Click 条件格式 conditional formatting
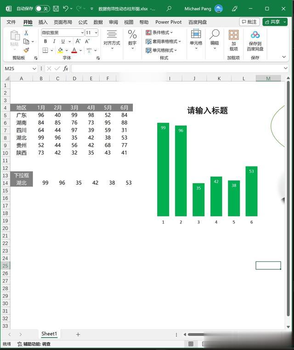 [x=159, y=33]
